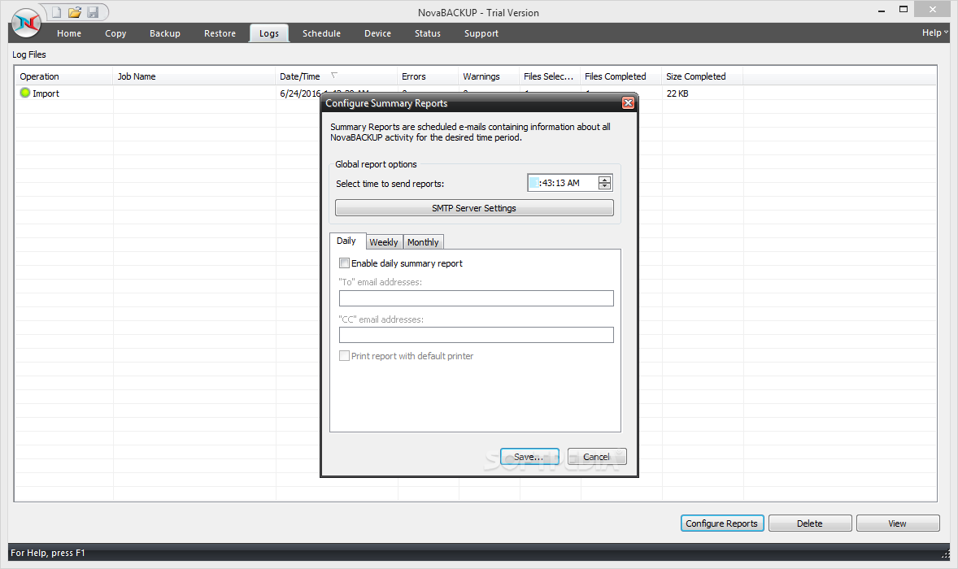Click the "CC" email addresses field

pyautogui.click(x=476, y=335)
